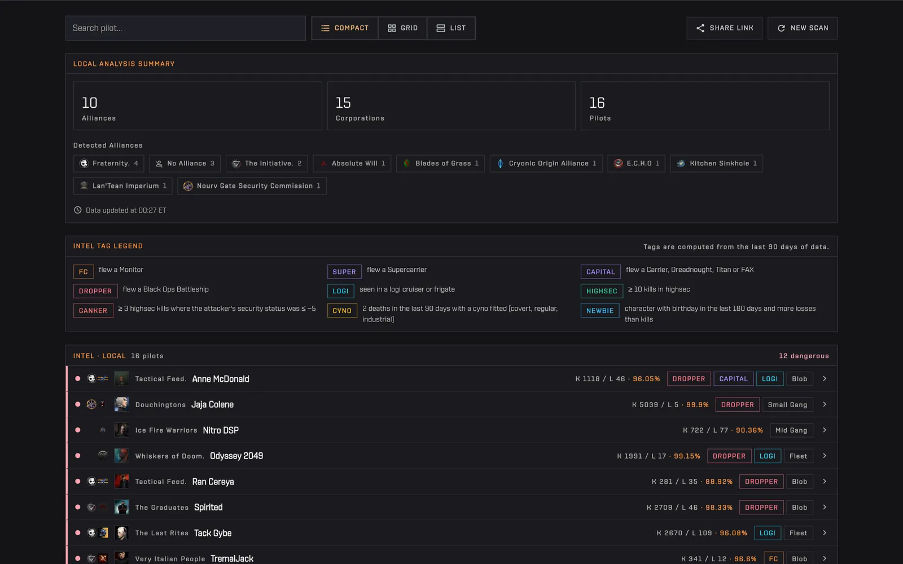Click the FC tag on TremalJack's row
Image resolution: width=903 pixels, height=564 pixels.
[x=773, y=559]
